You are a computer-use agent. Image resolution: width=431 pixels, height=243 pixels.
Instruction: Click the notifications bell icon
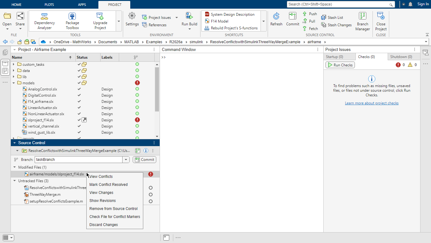tap(411, 4)
